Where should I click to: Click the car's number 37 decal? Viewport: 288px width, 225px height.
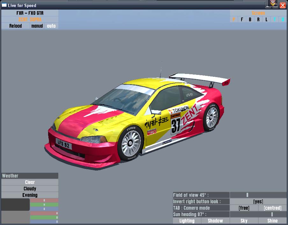coord(176,126)
